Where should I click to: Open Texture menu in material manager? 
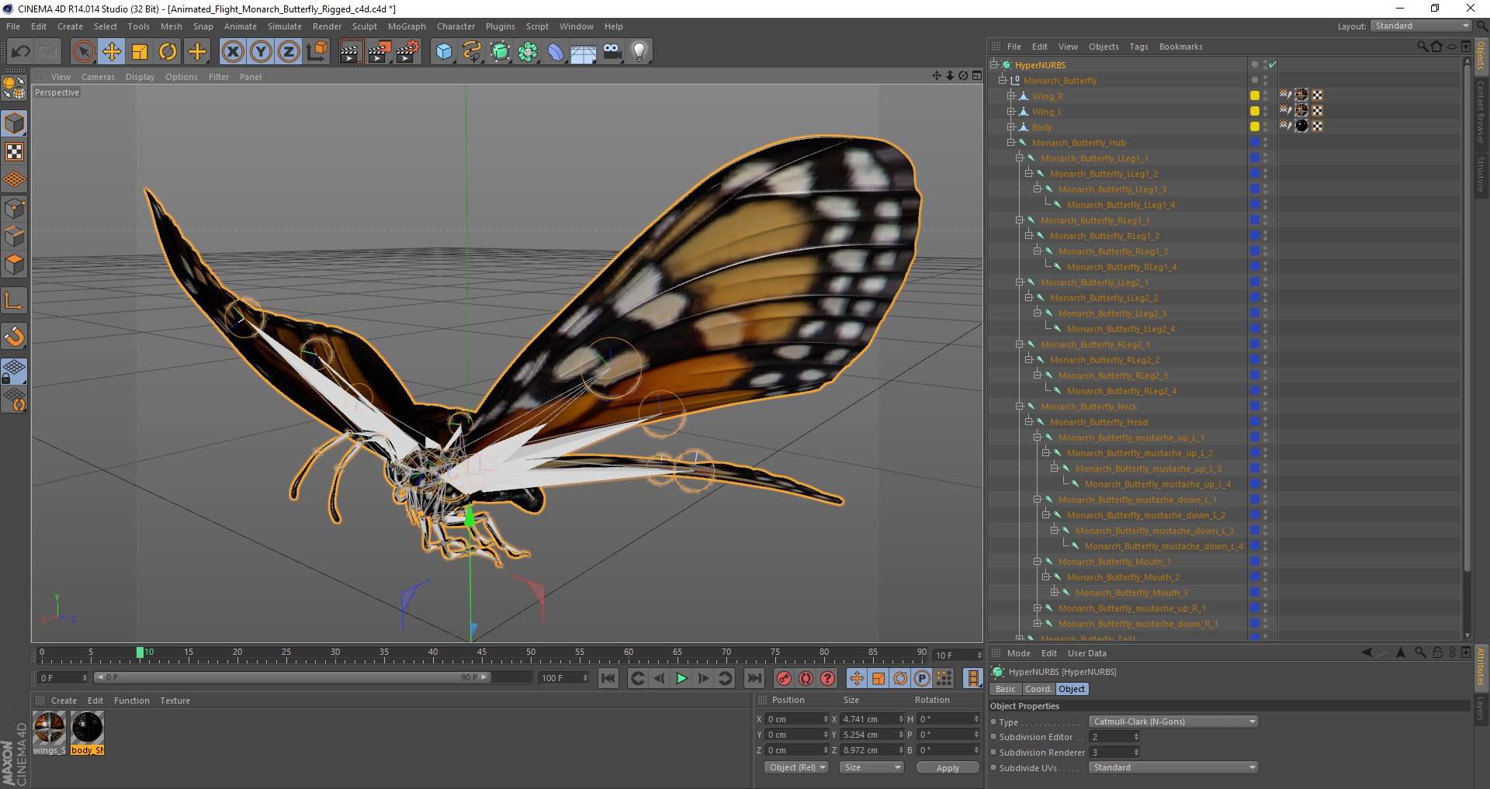pyautogui.click(x=175, y=701)
